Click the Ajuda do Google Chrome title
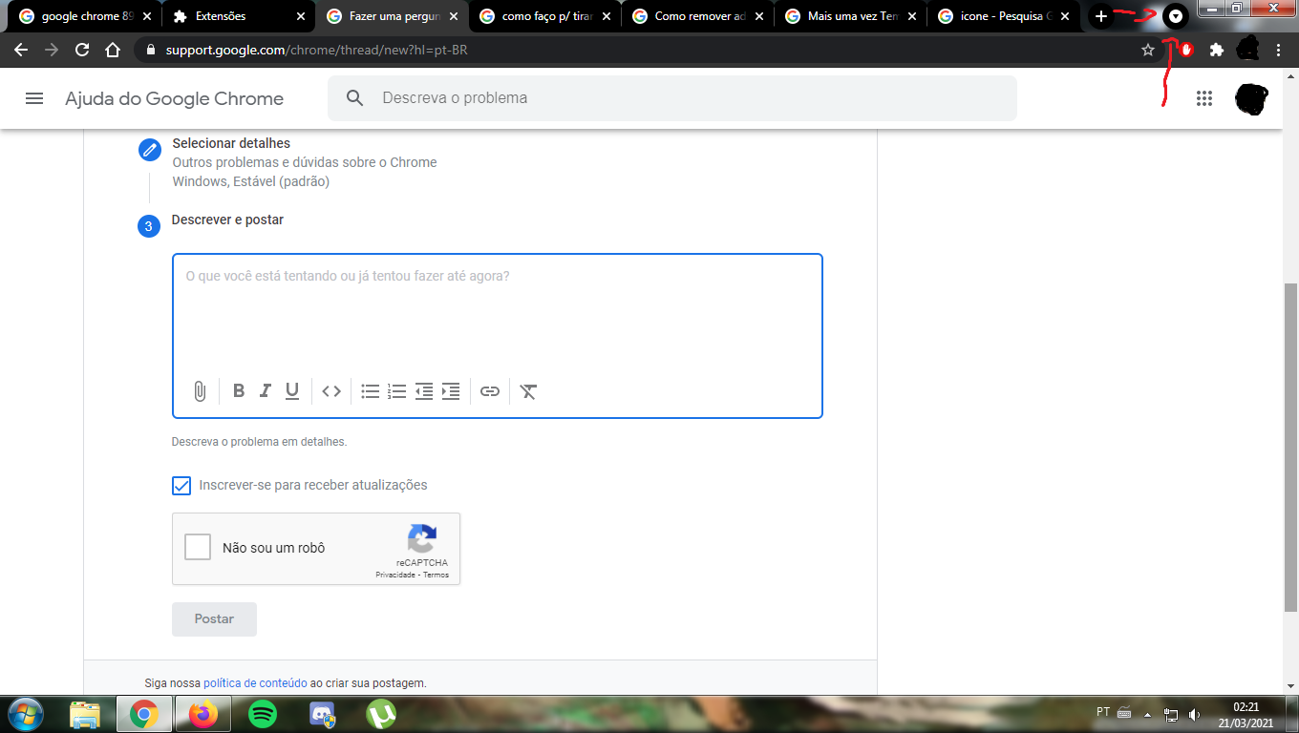The image size is (1299, 733). (x=174, y=98)
